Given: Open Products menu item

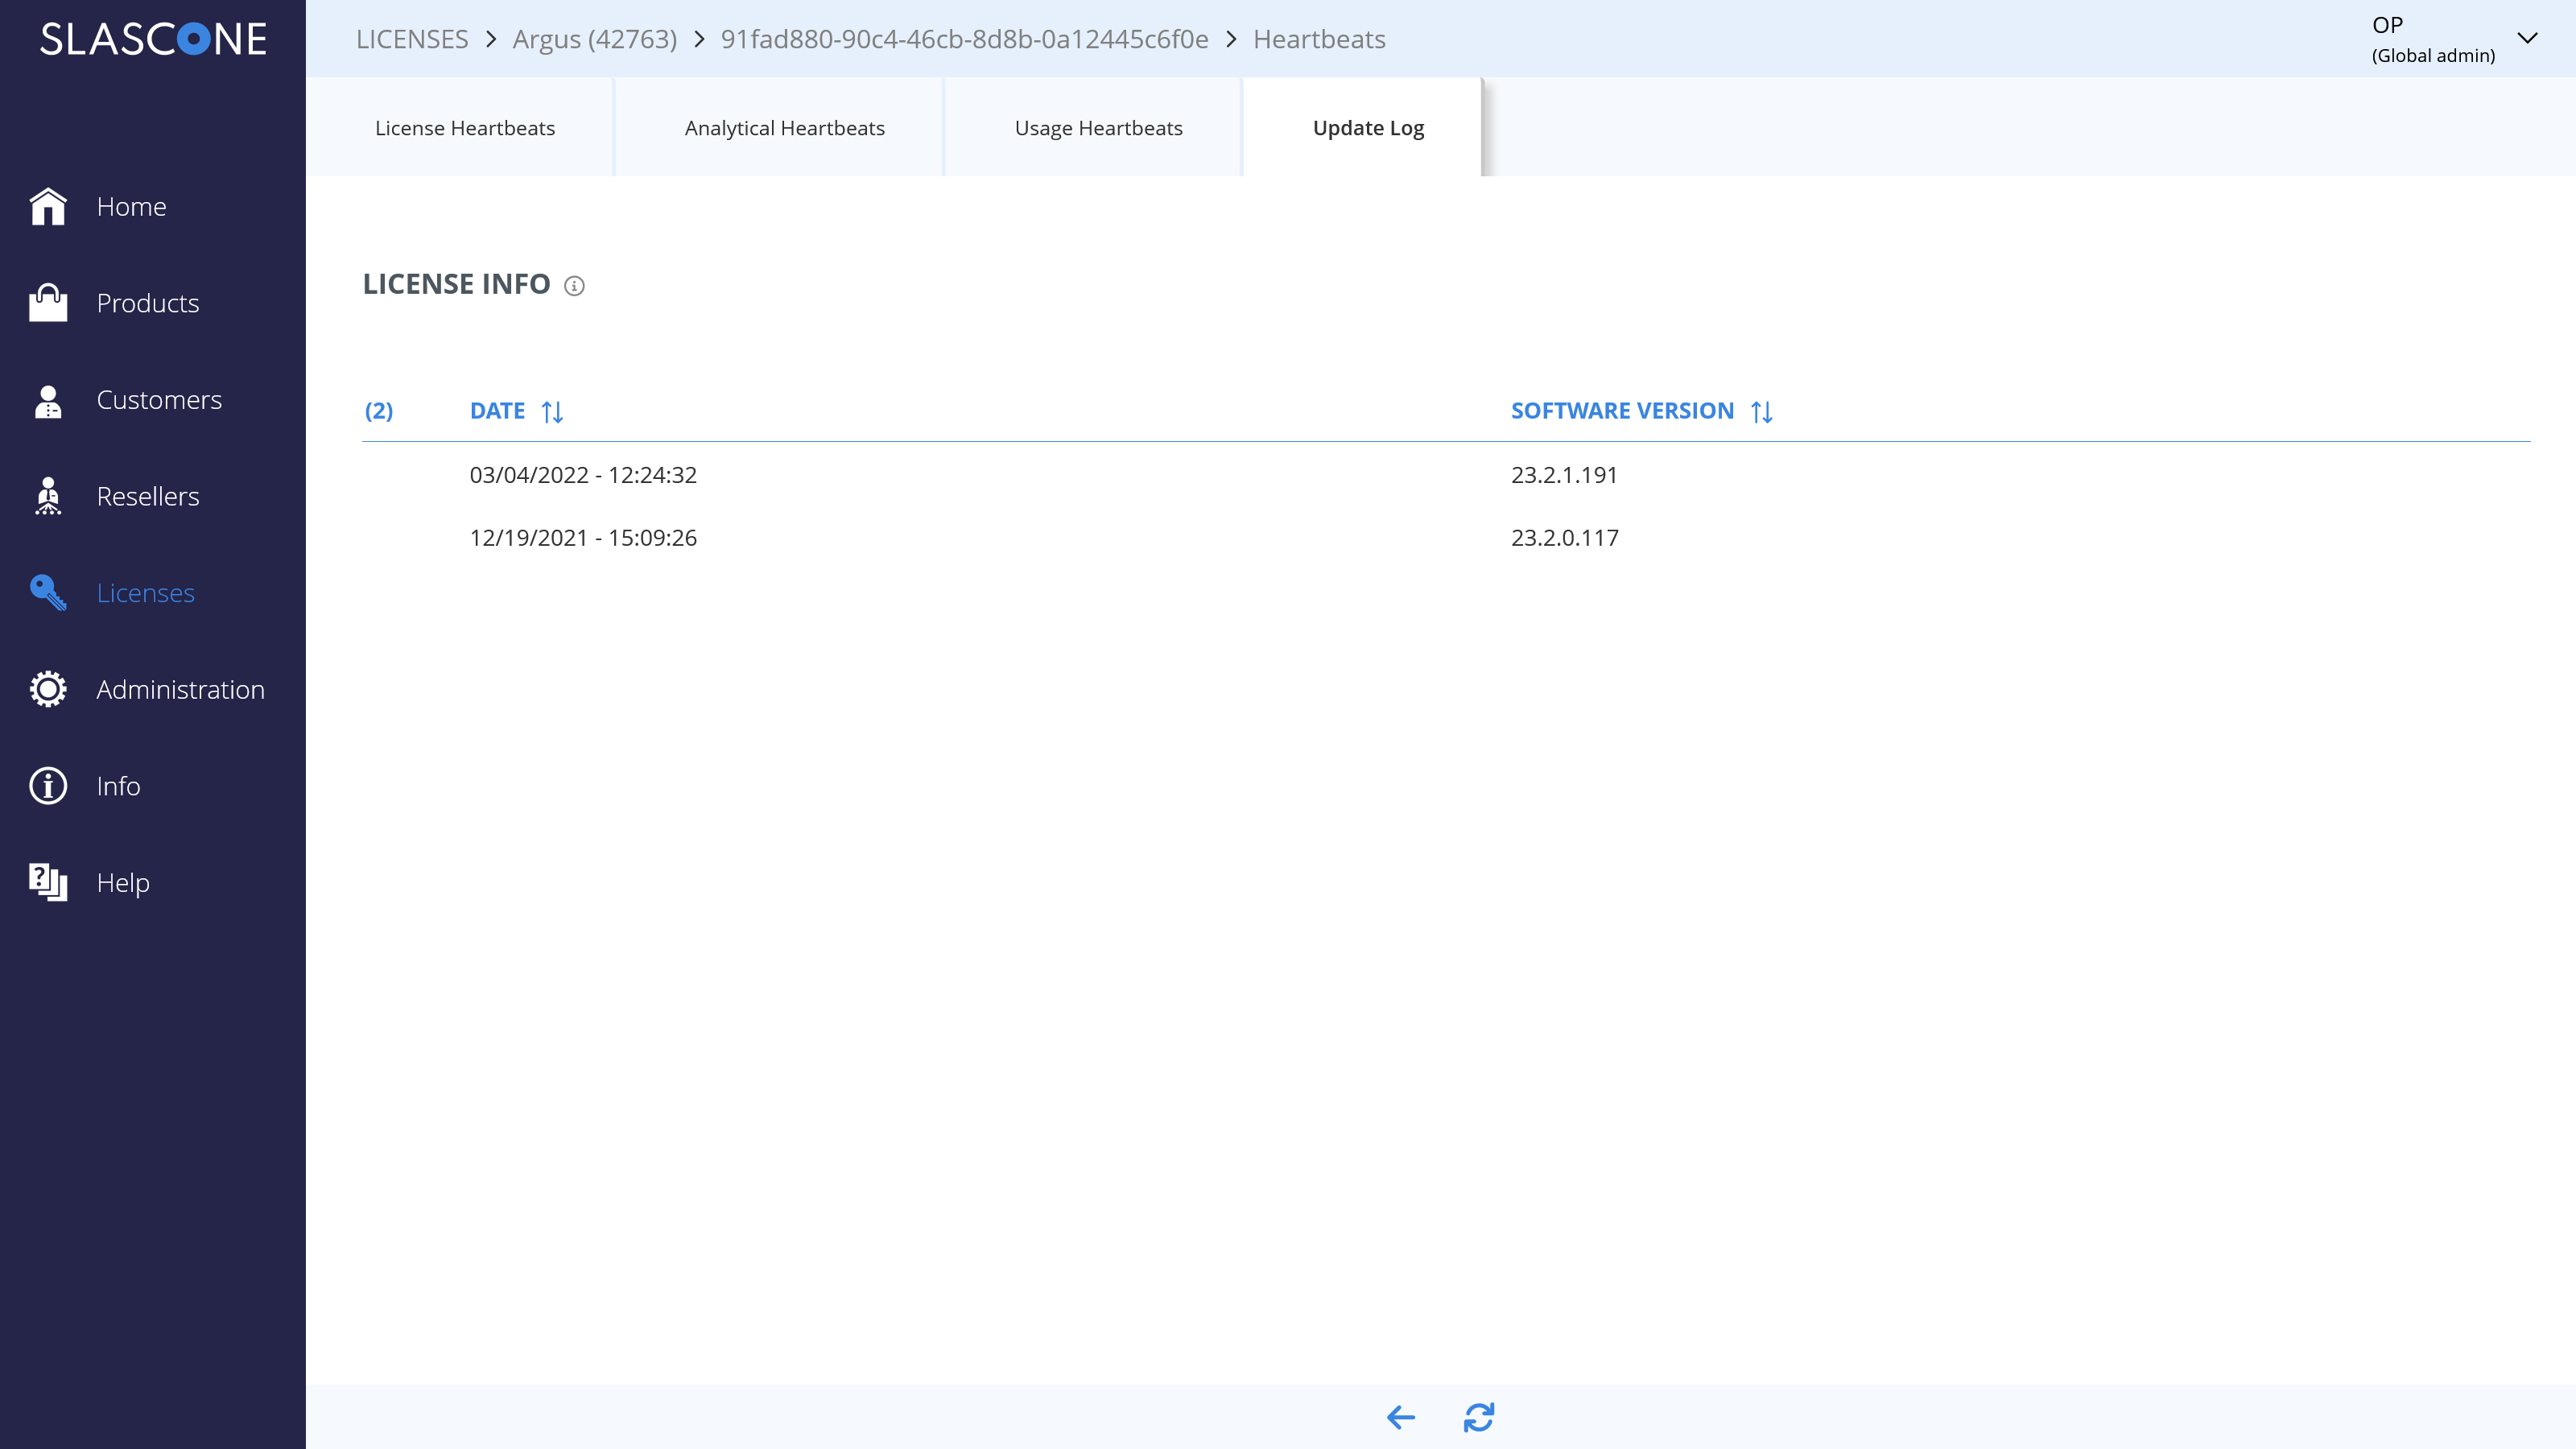Looking at the screenshot, I should pos(148,303).
